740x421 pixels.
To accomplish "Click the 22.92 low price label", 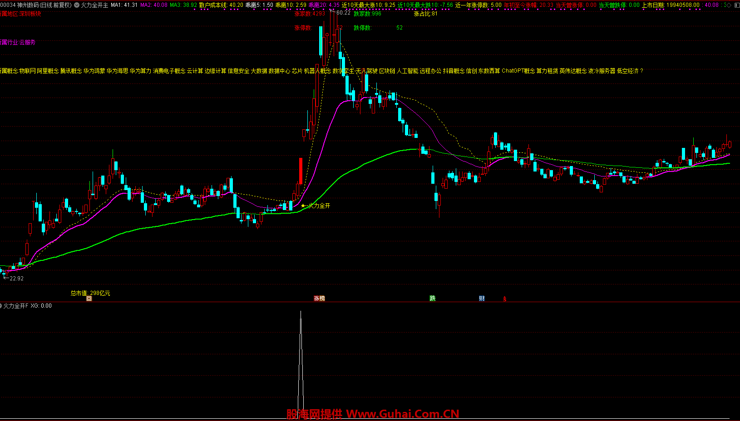I will [16, 279].
